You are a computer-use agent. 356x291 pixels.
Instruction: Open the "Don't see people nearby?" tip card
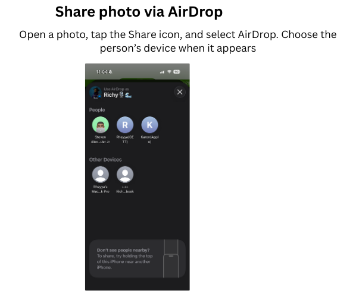coord(138,258)
